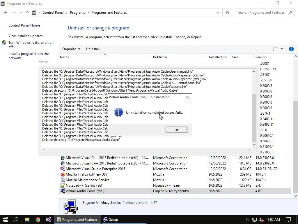The height and width of the screenshot is (224, 298).
Task: Open the Windows Start menu
Action: (5, 220)
